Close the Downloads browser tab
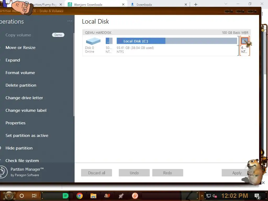 [x=186, y=5]
